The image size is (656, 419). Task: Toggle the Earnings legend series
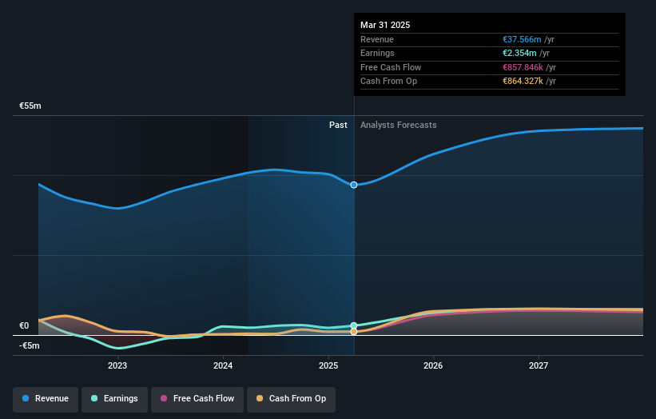(x=114, y=399)
